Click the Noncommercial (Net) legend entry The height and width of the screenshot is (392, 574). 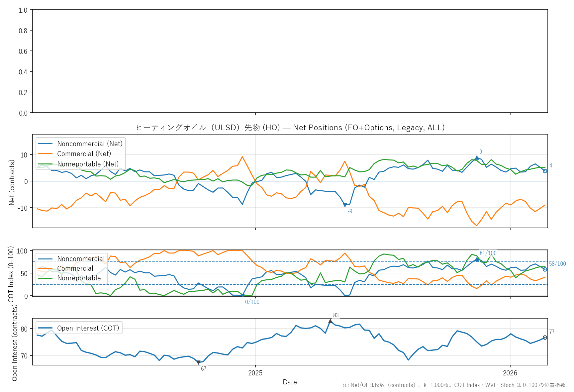pos(90,144)
